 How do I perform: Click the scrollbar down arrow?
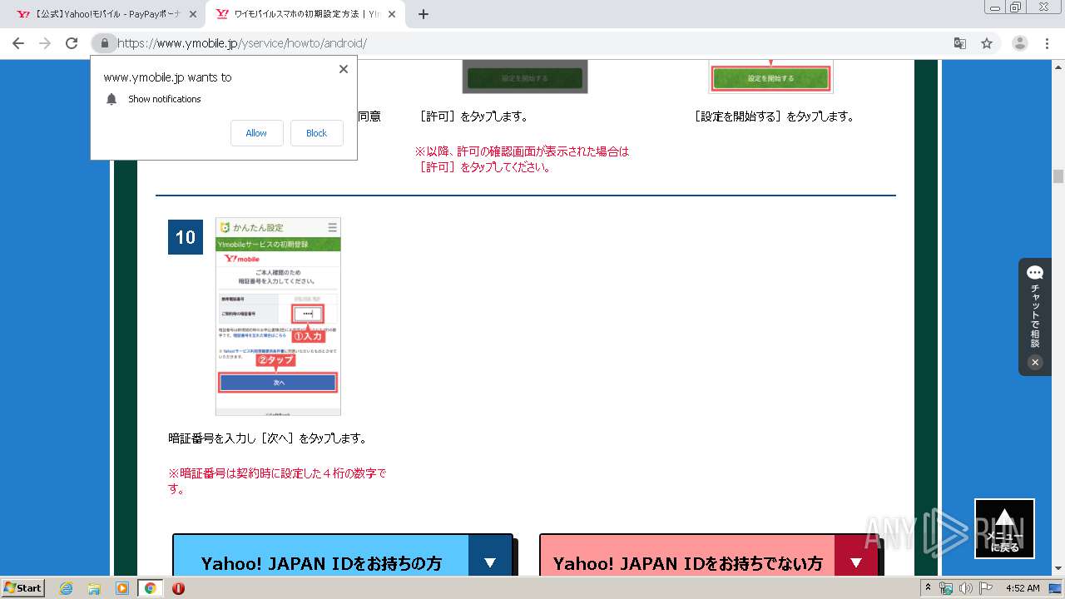(1058, 569)
